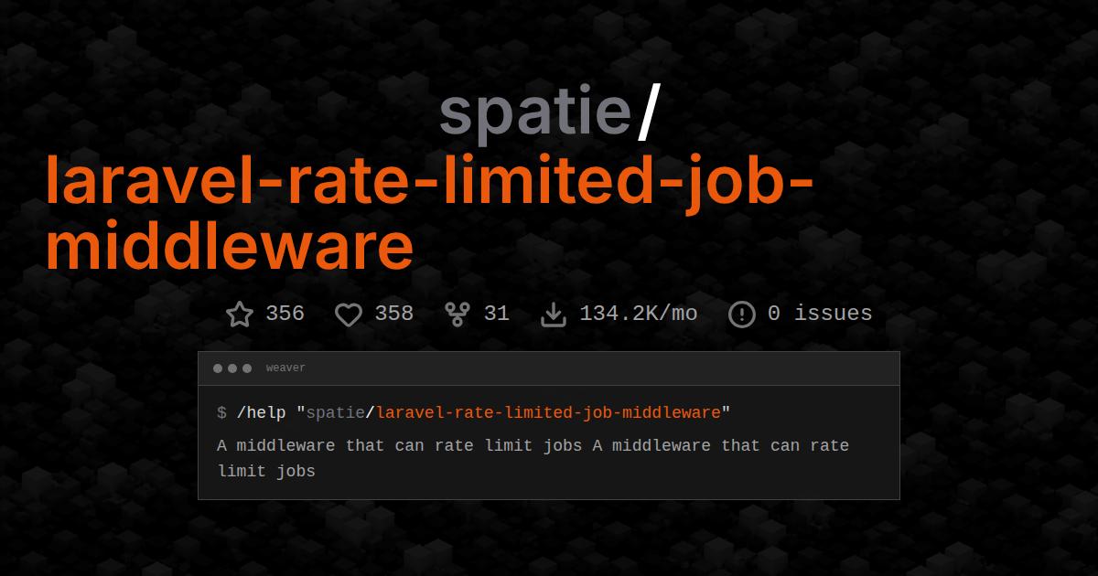Click the middle traffic-light dot to minimize terminal
Image resolution: width=1098 pixels, height=576 pixels.
click(x=231, y=368)
